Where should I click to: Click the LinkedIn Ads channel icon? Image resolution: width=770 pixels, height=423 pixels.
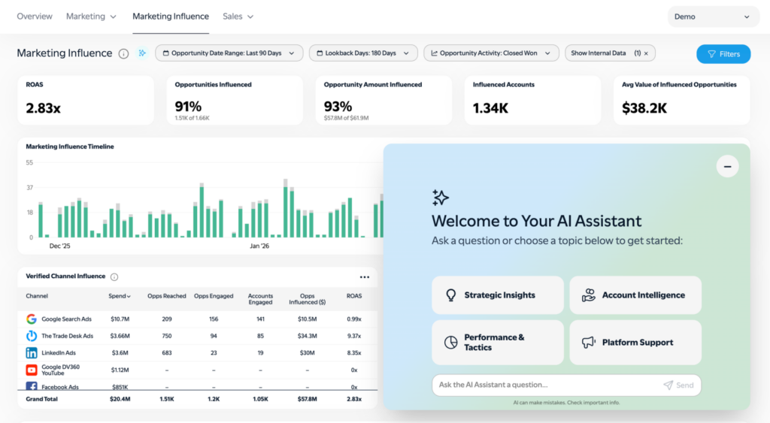(x=32, y=352)
